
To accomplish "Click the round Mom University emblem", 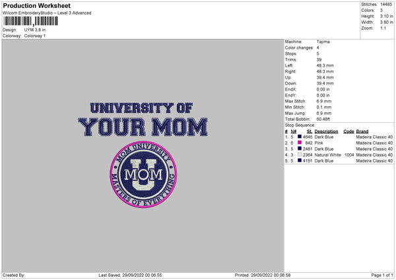I will [143, 174].
